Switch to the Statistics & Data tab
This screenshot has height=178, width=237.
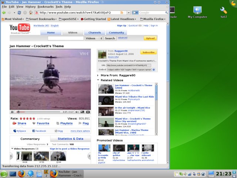point(70,139)
